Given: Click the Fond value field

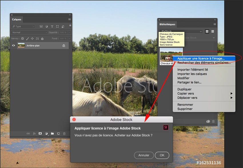Looking at the screenshot, I should pos(63,39).
